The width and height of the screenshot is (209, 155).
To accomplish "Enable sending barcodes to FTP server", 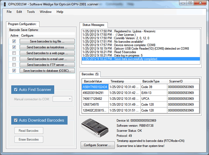I will pos(14,65).
